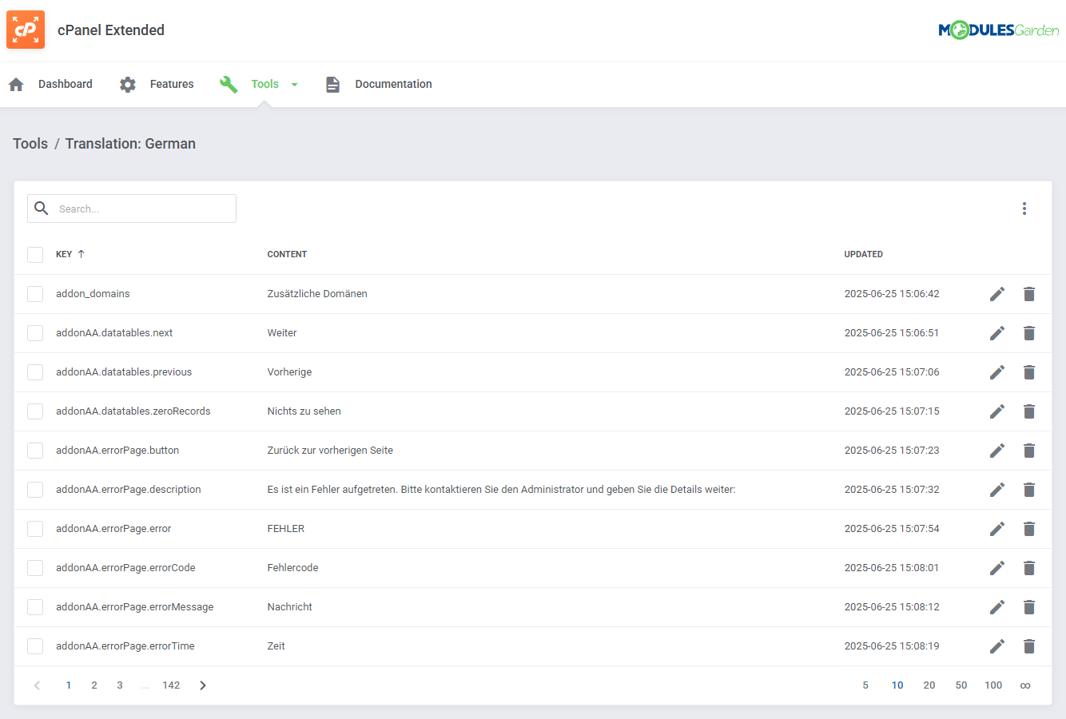The image size is (1066, 719).
Task: Click the search magnifier icon
Action: pos(42,209)
